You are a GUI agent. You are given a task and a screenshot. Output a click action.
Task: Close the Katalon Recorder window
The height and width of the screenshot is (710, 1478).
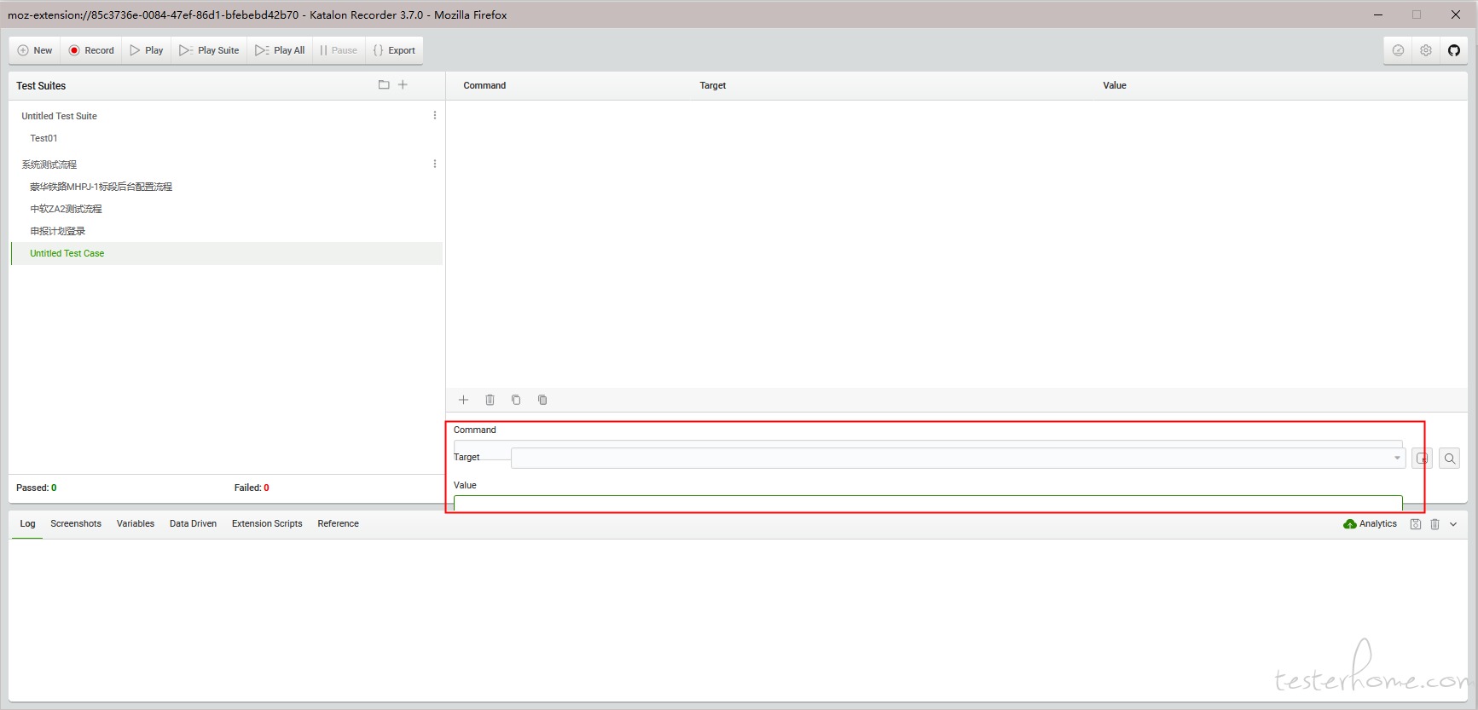[x=1456, y=14]
